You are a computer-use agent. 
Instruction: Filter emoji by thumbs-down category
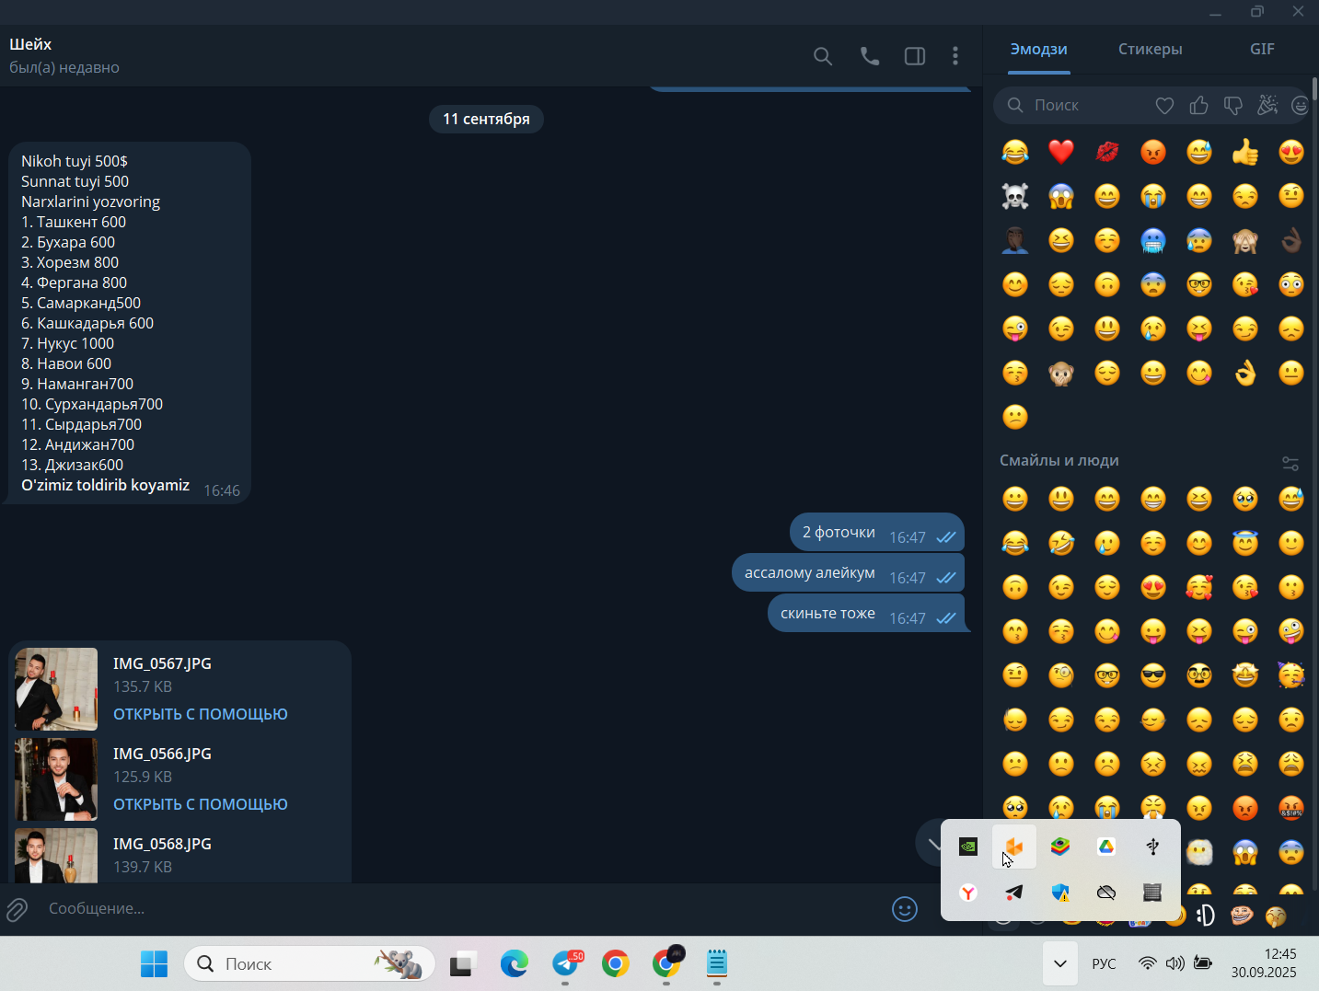1233,106
